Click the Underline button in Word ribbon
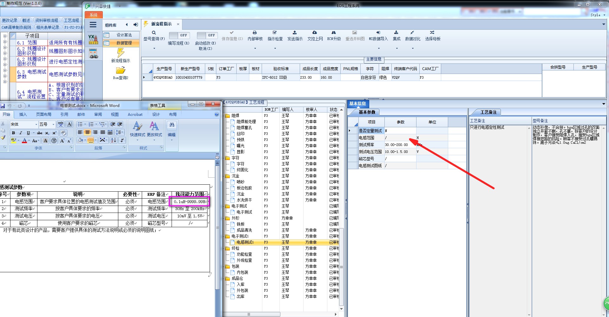The height and width of the screenshot is (317, 609). click(x=28, y=133)
